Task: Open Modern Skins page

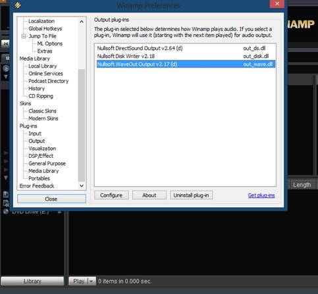Action: (x=43, y=118)
